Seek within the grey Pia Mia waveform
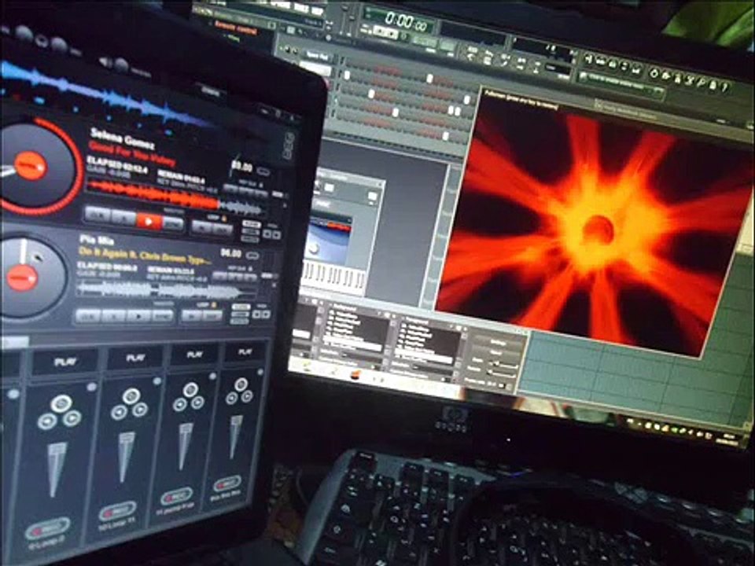 [x=166, y=290]
